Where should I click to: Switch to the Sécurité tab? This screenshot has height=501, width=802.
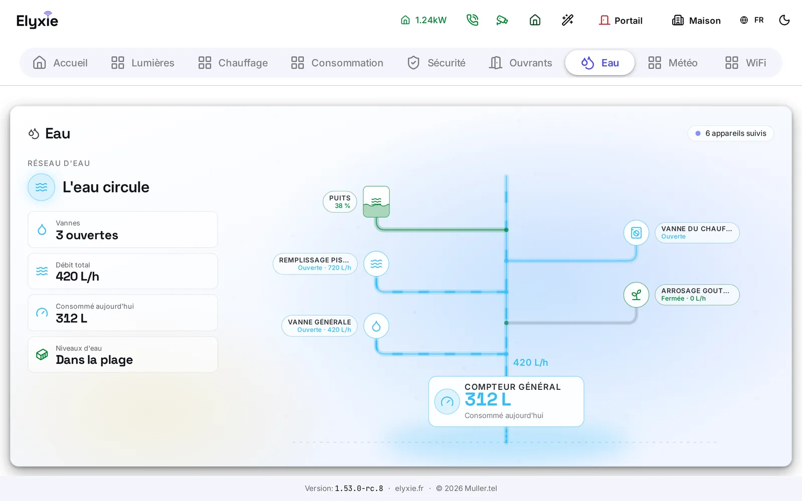tap(437, 63)
